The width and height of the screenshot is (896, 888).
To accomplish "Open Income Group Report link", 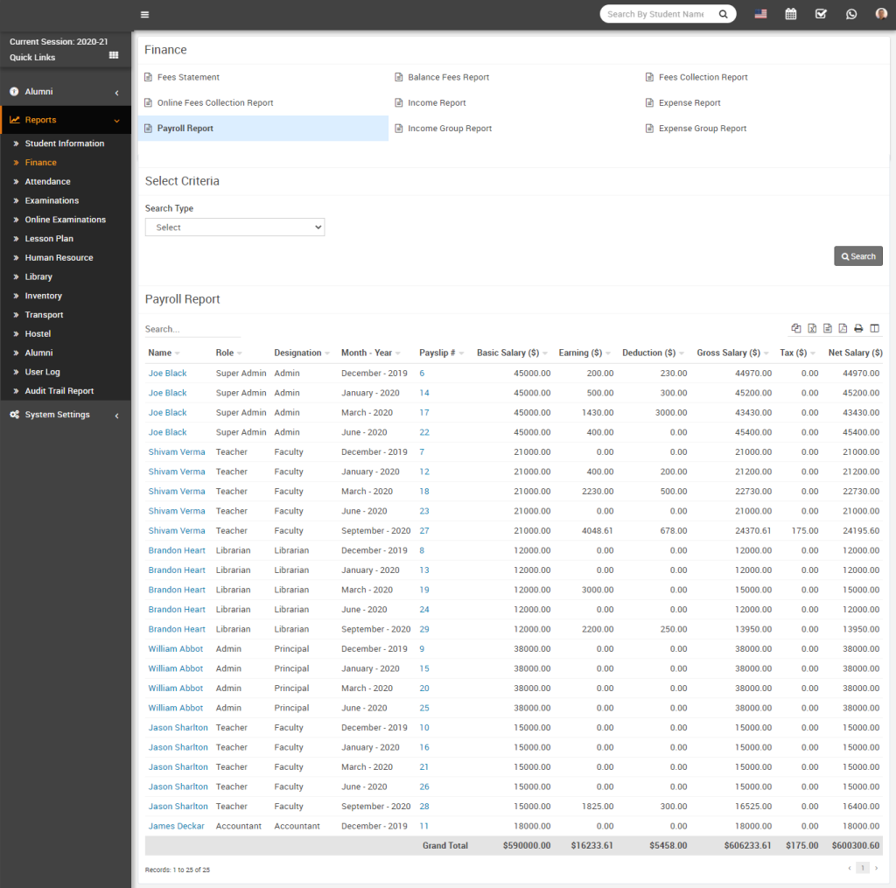I will point(450,129).
